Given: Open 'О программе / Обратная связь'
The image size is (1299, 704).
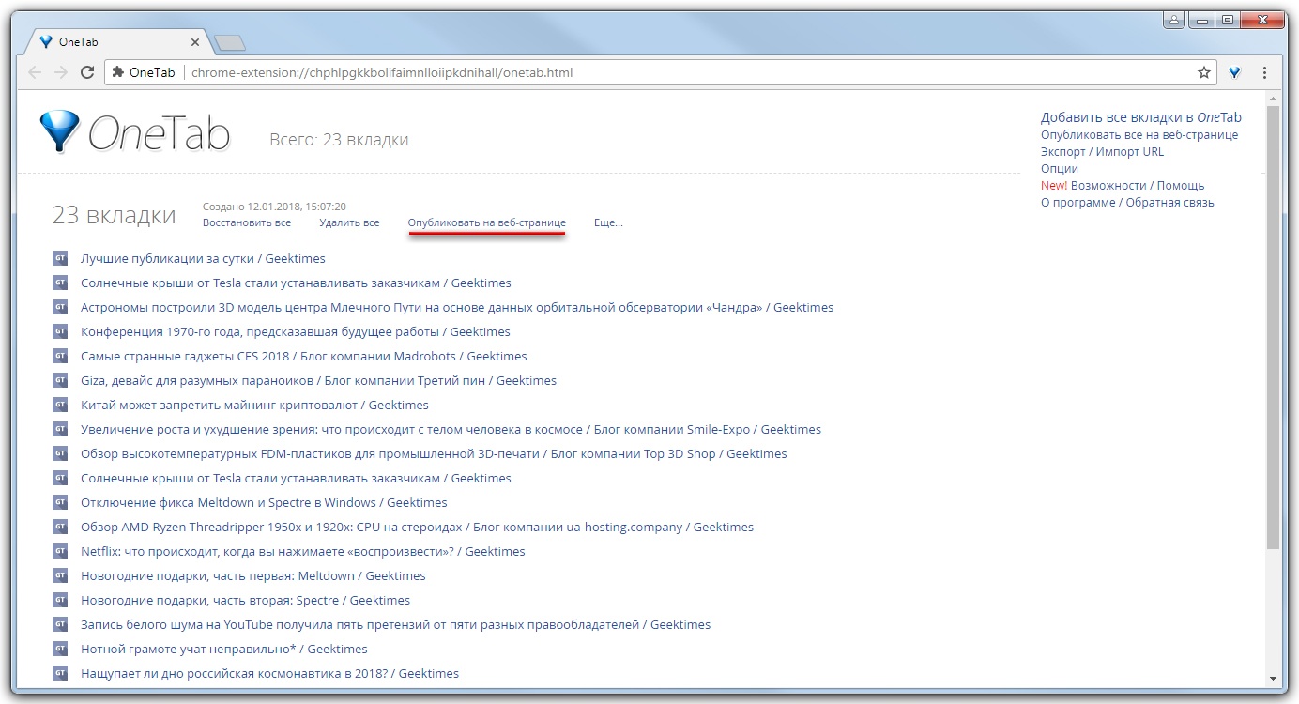Looking at the screenshot, I should 1127,202.
